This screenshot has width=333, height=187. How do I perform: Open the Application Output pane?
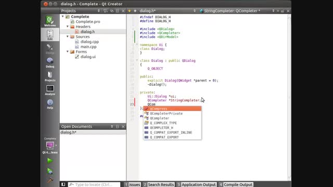point(197,184)
